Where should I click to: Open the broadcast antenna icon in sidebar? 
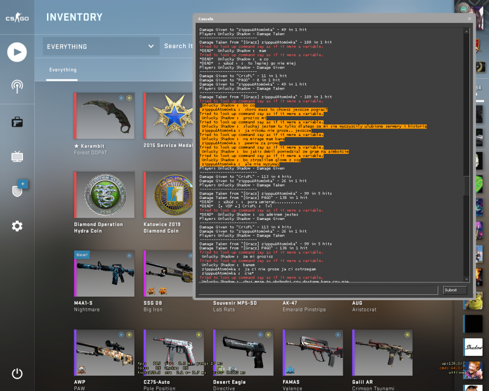[x=17, y=87]
